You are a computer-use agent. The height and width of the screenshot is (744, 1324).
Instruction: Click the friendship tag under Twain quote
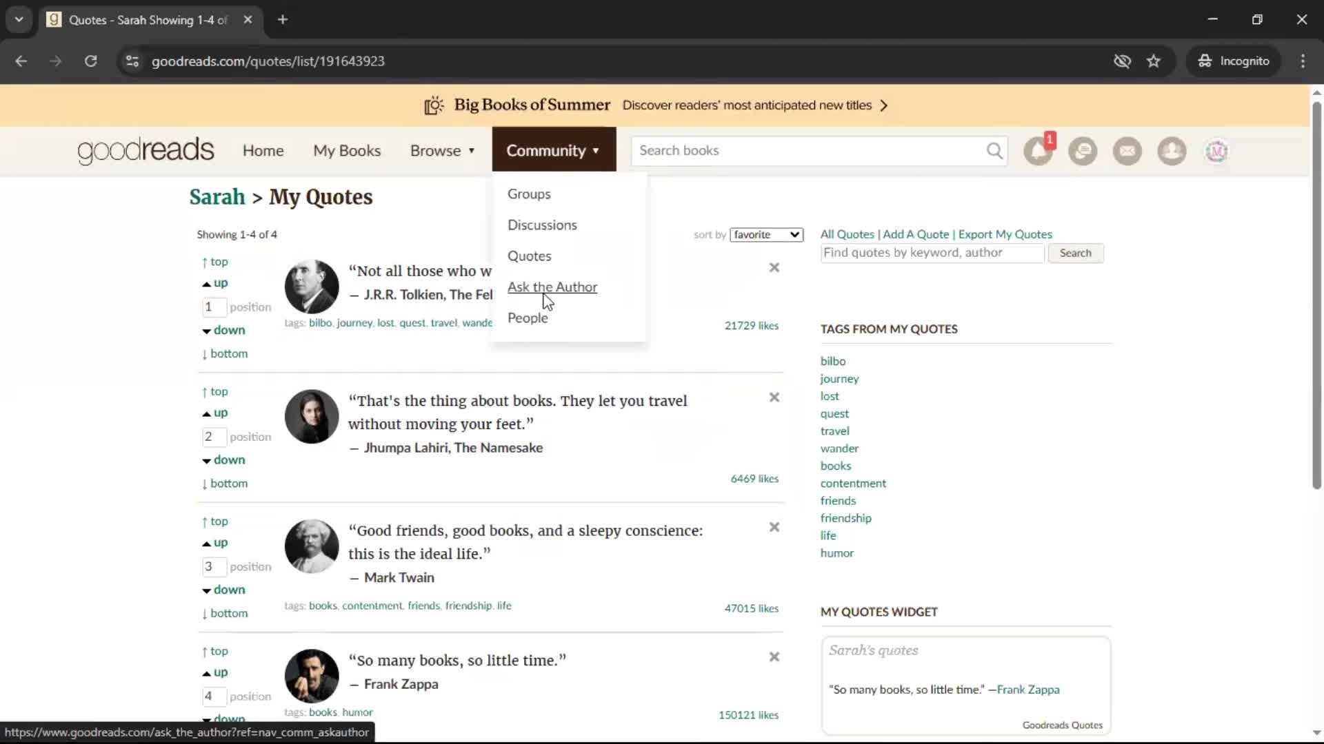pos(468,606)
